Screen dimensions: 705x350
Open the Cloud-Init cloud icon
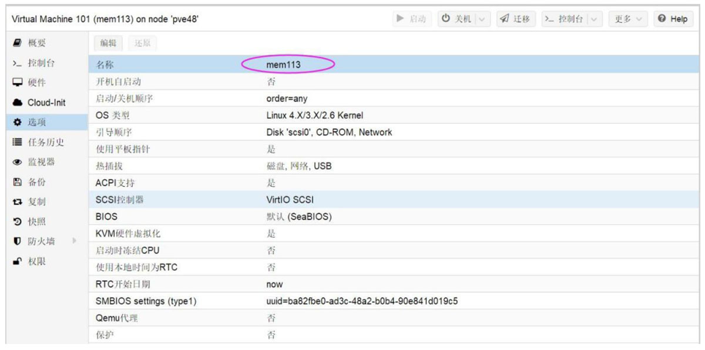[17, 103]
